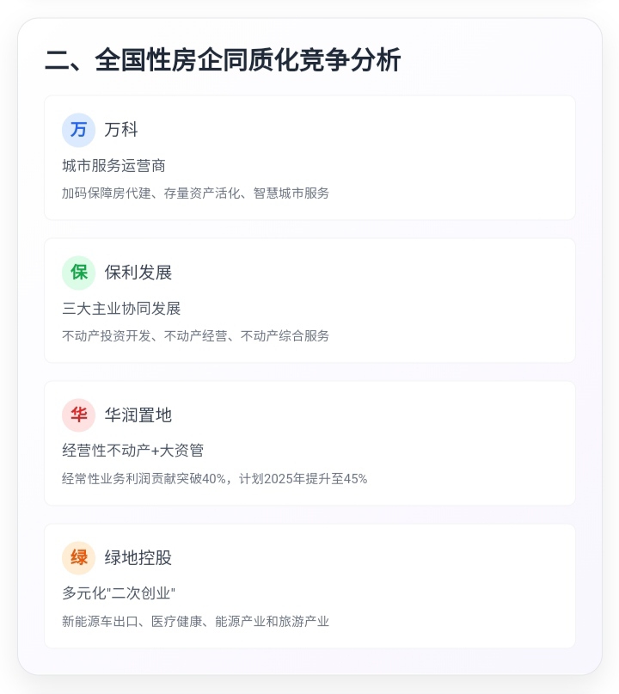Click the orange 绿 circle icon

pyautogui.click(x=78, y=558)
